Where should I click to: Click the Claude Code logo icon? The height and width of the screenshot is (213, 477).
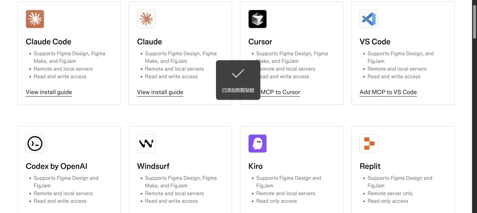35,19
